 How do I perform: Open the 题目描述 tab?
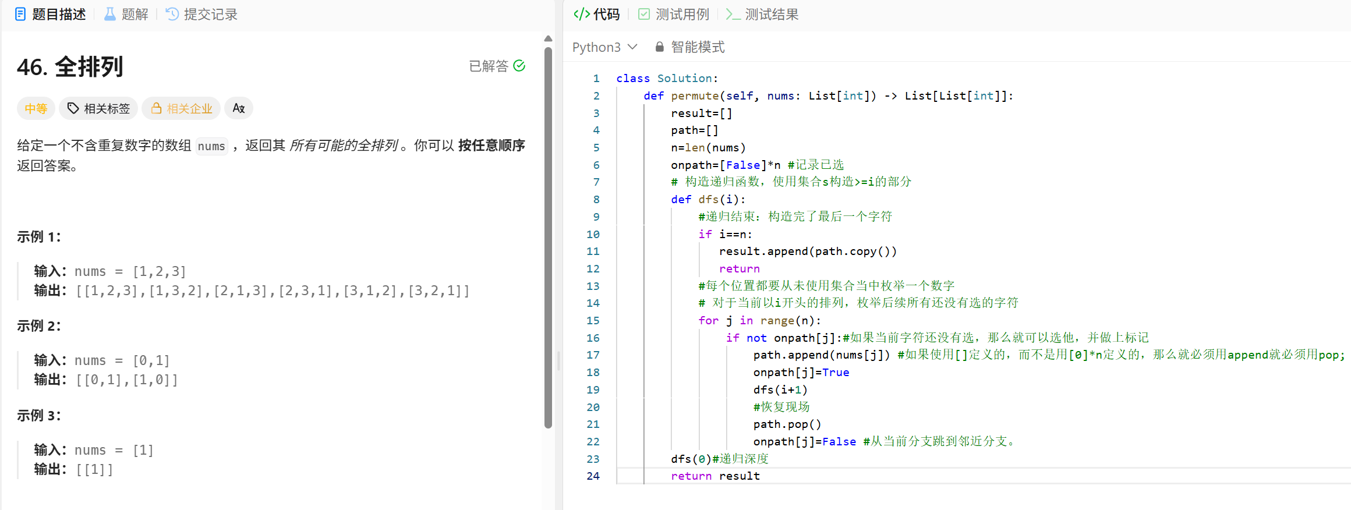pos(50,14)
